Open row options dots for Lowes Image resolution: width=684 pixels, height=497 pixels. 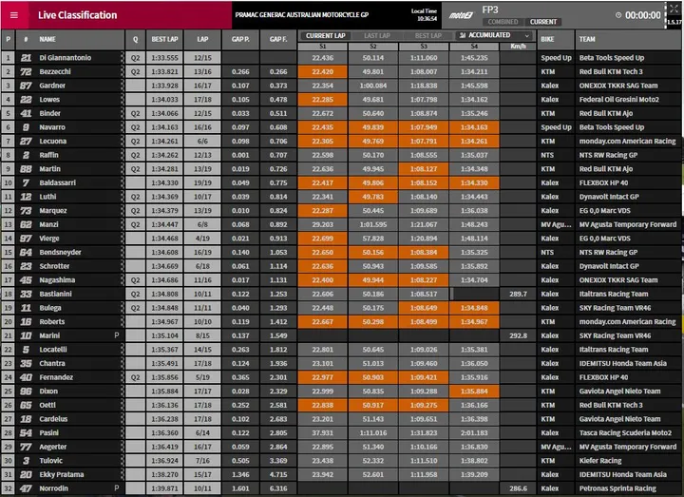click(x=122, y=100)
